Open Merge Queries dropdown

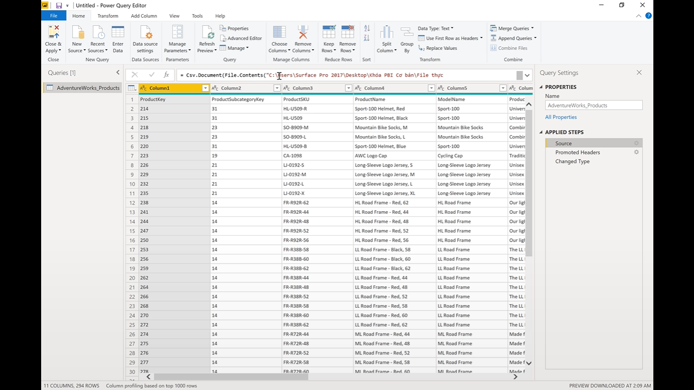tap(532, 28)
